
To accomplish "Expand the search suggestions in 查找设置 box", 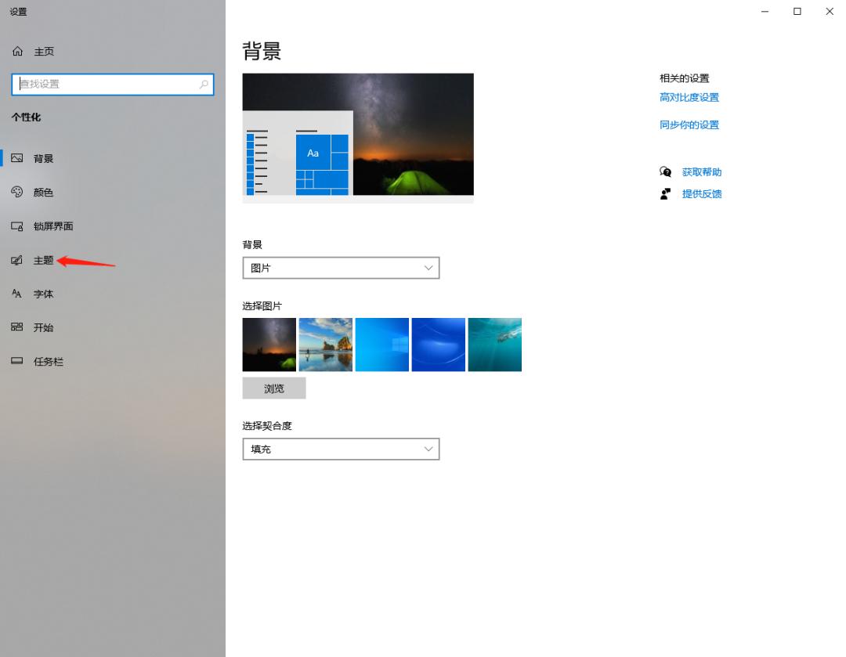I will [x=203, y=84].
